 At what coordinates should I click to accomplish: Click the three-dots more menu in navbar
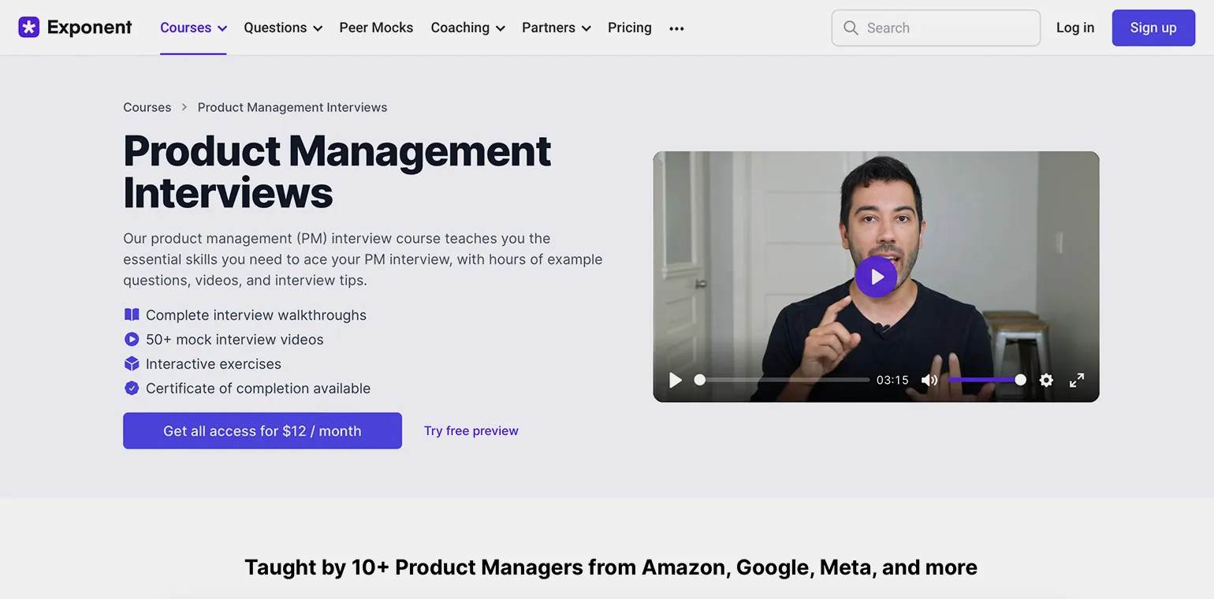coord(676,28)
